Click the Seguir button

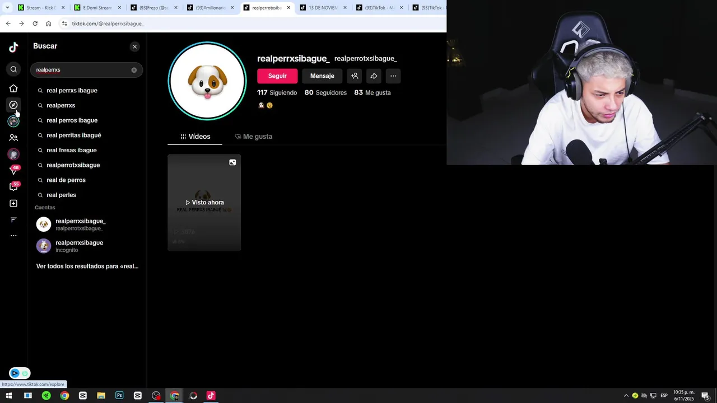coord(277,76)
